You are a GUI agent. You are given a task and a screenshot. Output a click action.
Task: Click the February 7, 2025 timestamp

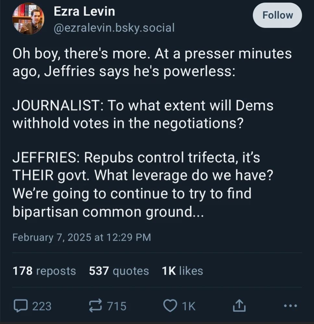tap(82, 237)
